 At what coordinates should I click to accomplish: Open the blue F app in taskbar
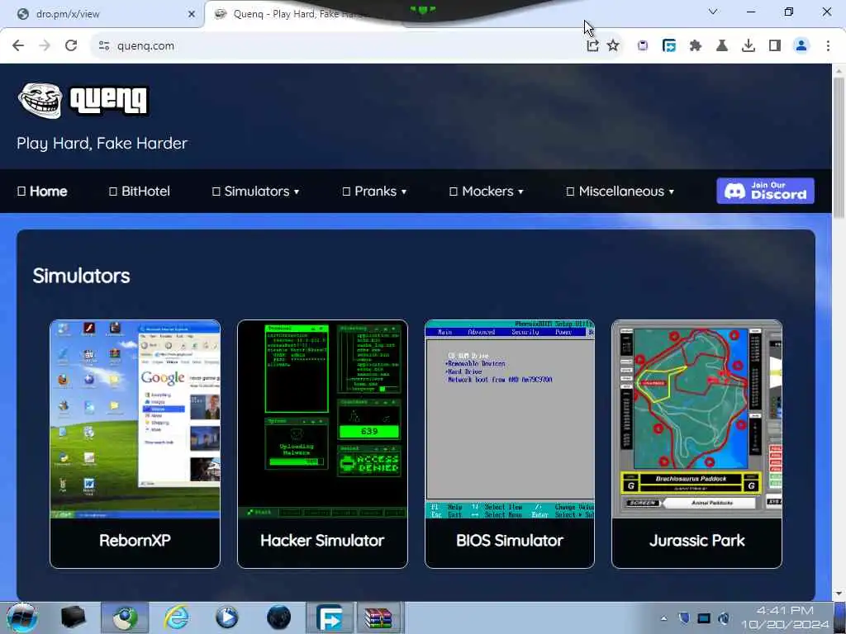coord(330,617)
